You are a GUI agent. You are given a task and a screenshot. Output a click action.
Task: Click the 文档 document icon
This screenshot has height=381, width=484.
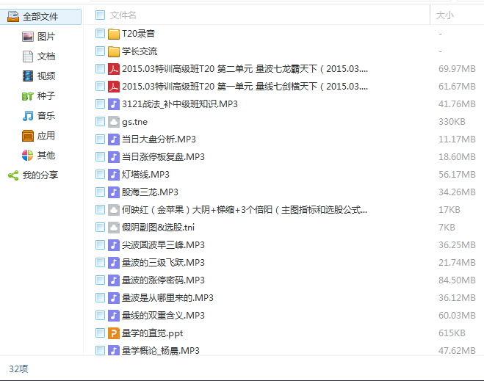coord(28,57)
